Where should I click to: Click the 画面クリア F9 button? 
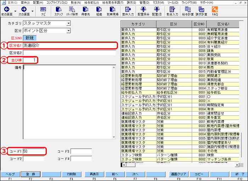179,174
